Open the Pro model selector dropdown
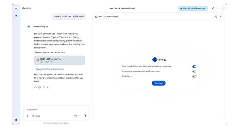 point(77,116)
